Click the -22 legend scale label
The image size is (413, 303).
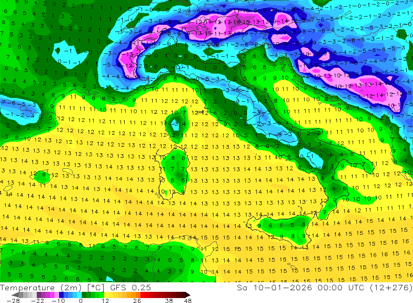tap(38, 301)
